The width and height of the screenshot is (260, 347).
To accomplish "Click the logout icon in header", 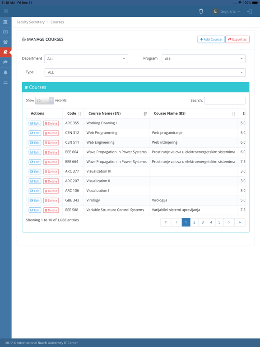I will (250, 11).
